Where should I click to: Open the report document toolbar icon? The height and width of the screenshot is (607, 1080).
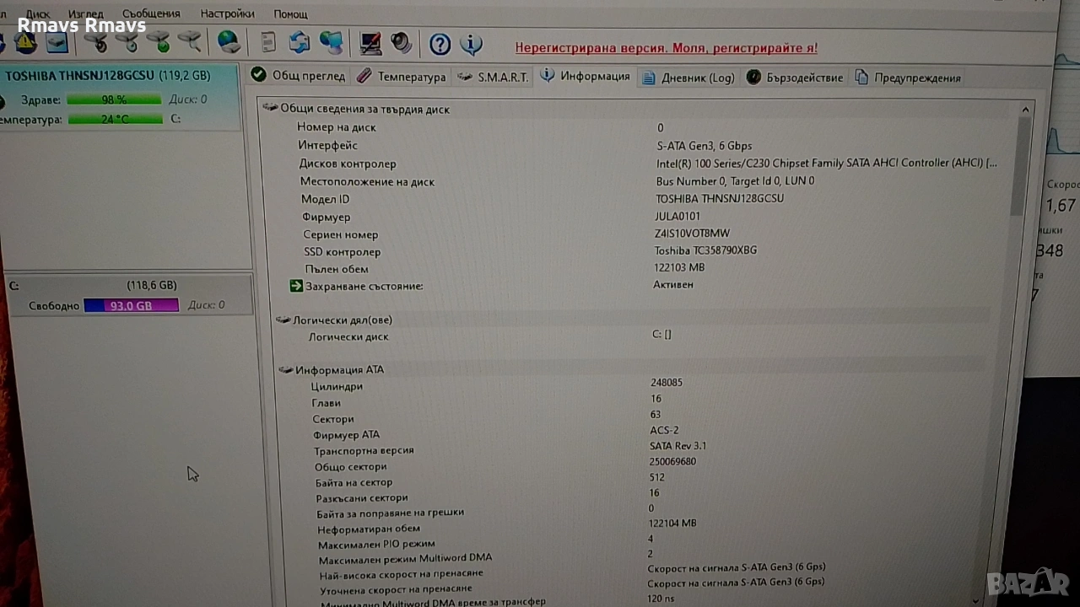click(268, 42)
